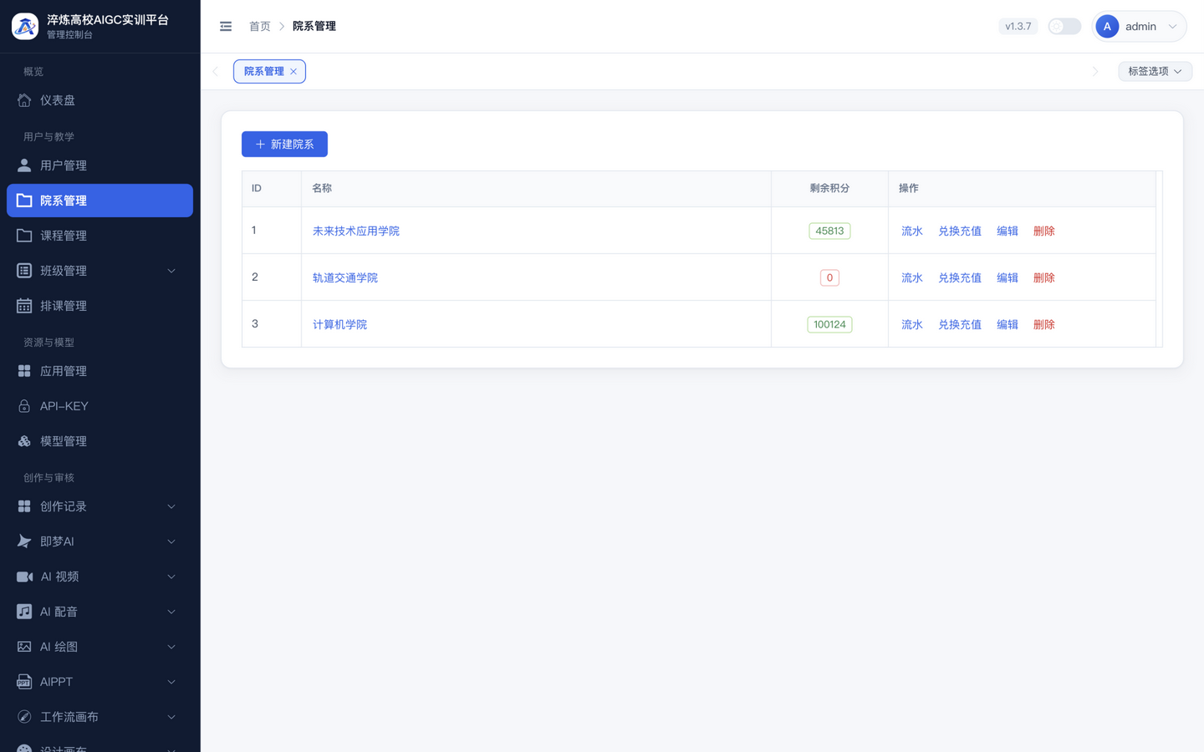Expand the 创作记录 submenu chevron
The image size is (1204, 752).
pyautogui.click(x=171, y=506)
